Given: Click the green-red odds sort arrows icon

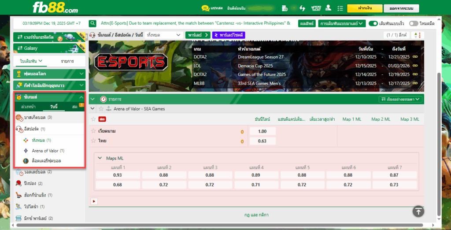Looking at the screenshot, I should pyautogui.click(x=418, y=35).
